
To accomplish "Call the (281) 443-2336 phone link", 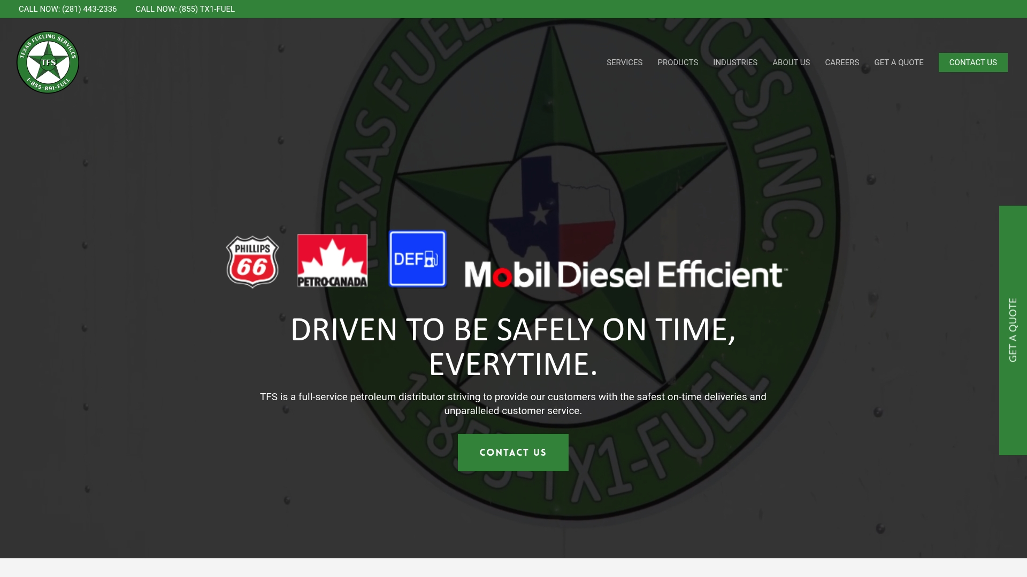I will pos(67,9).
